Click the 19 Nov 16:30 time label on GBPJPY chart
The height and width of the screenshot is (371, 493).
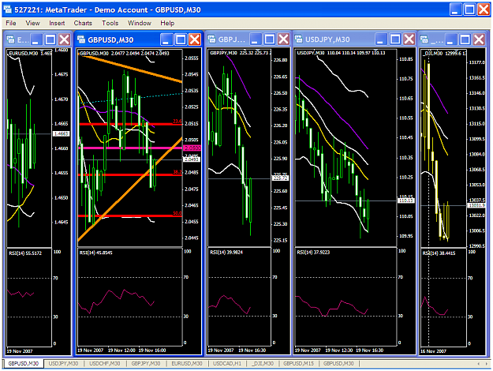(252, 350)
